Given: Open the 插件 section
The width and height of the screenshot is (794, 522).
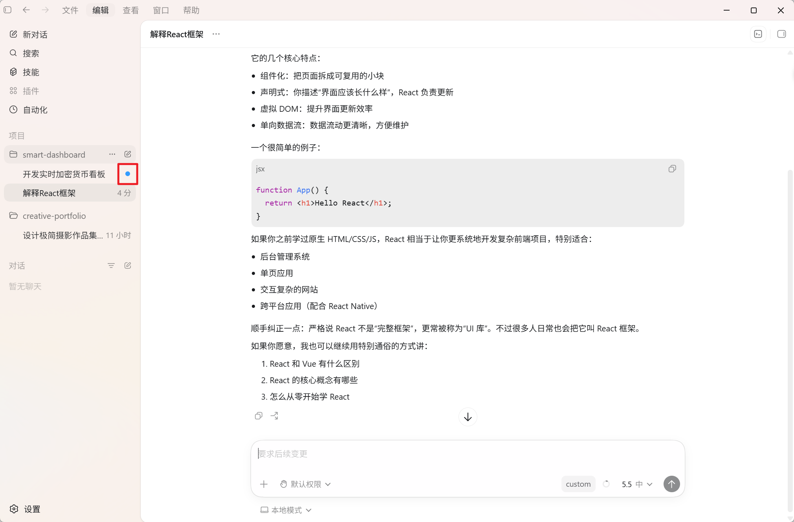Looking at the screenshot, I should pyautogui.click(x=70, y=91).
